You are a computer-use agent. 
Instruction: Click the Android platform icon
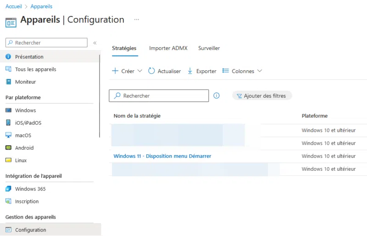8,148
